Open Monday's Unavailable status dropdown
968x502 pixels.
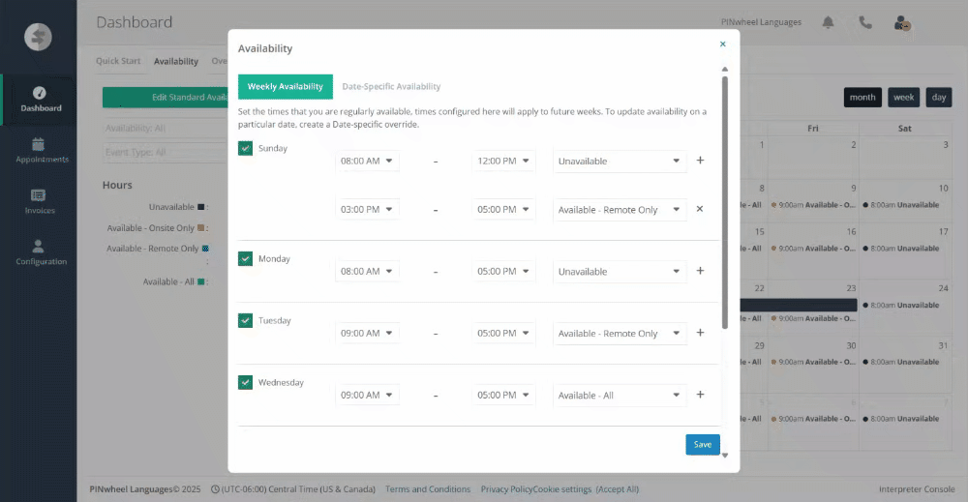(x=620, y=272)
